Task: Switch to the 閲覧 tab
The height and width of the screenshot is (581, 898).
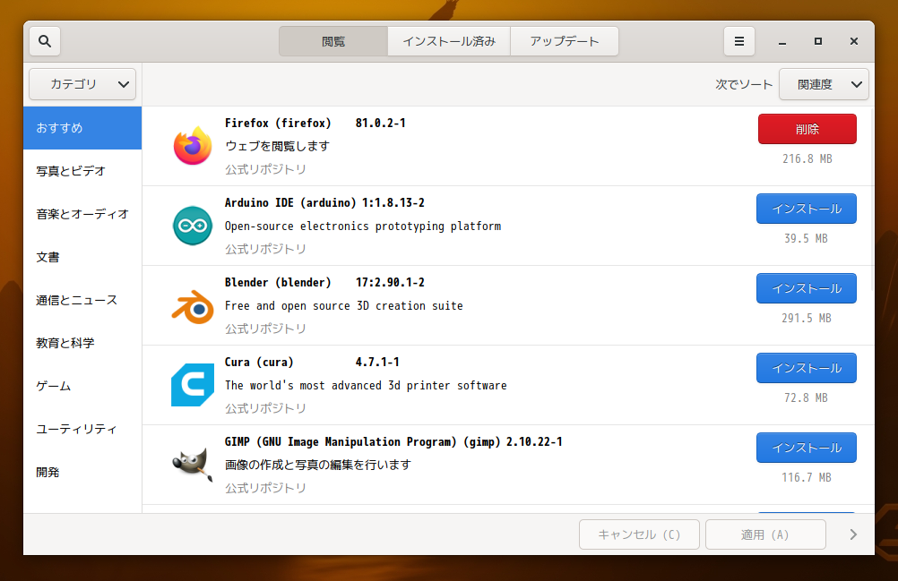Action: [x=333, y=41]
